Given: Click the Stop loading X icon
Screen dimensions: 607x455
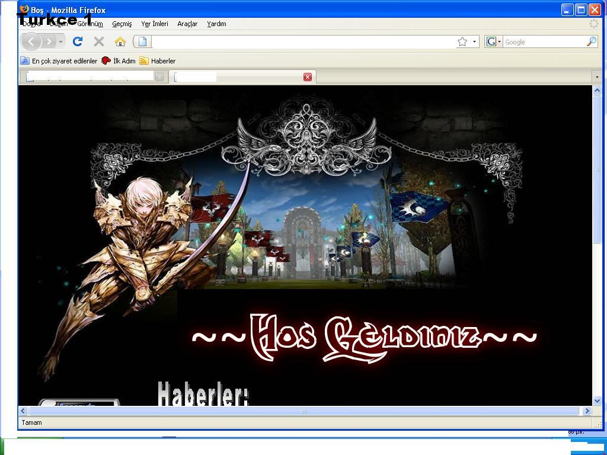Looking at the screenshot, I should click(x=99, y=41).
